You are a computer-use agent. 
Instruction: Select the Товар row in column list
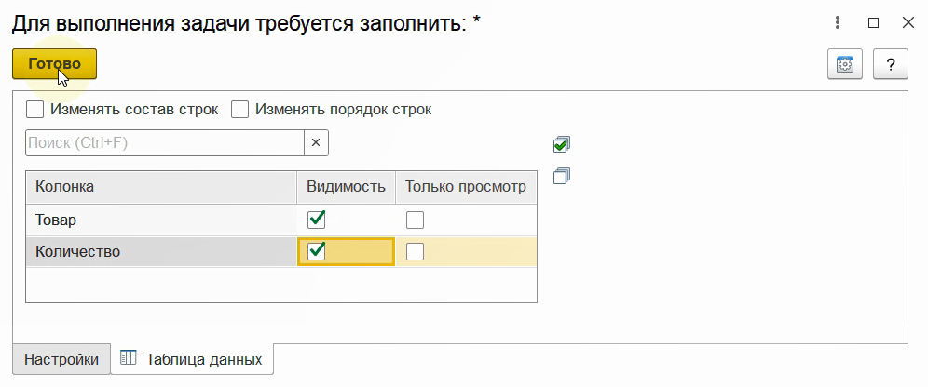(x=158, y=220)
